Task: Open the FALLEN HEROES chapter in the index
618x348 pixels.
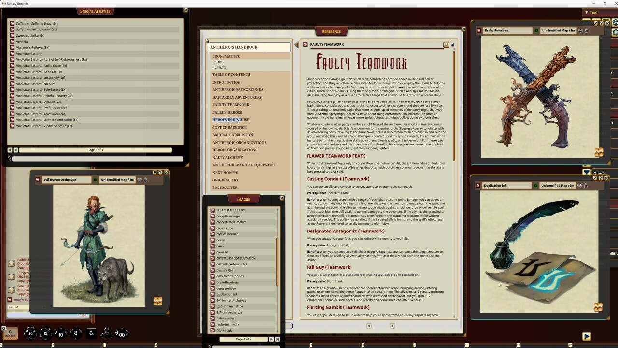Action: (x=227, y=112)
